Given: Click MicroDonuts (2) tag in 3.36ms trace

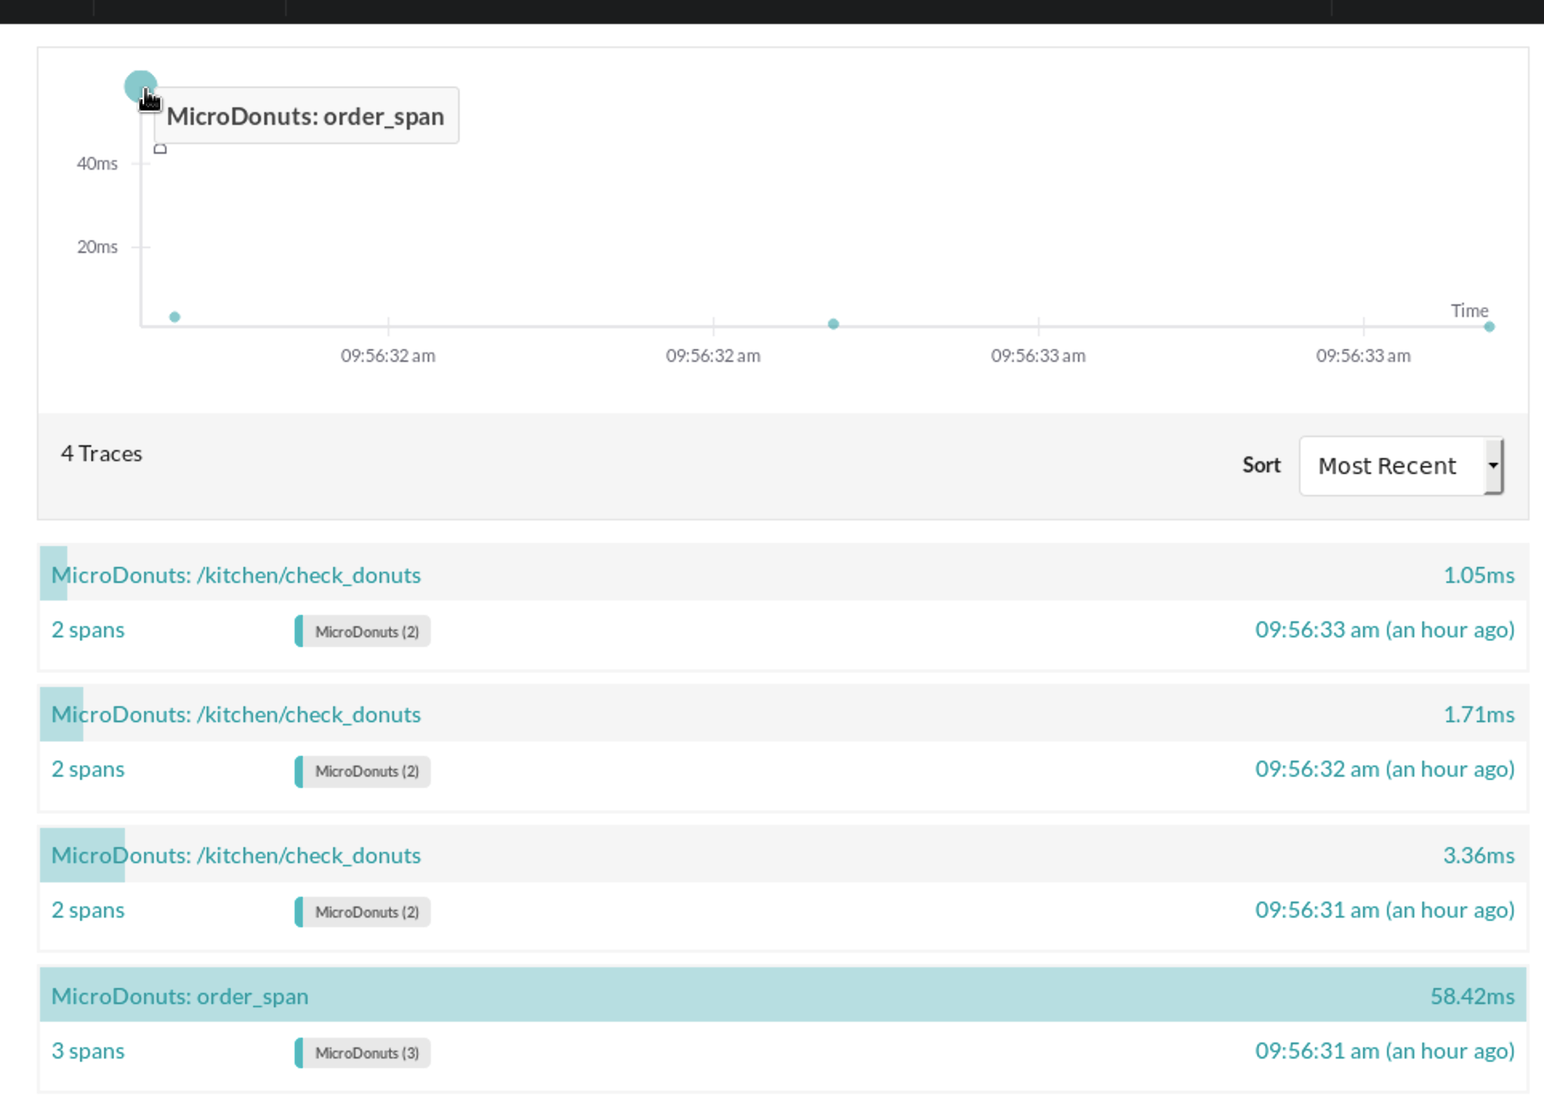Looking at the screenshot, I should [x=366, y=912].
